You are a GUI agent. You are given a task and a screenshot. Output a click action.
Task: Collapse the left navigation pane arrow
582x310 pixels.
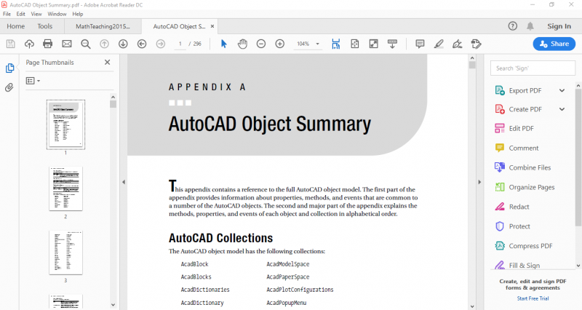pos(124,182)
